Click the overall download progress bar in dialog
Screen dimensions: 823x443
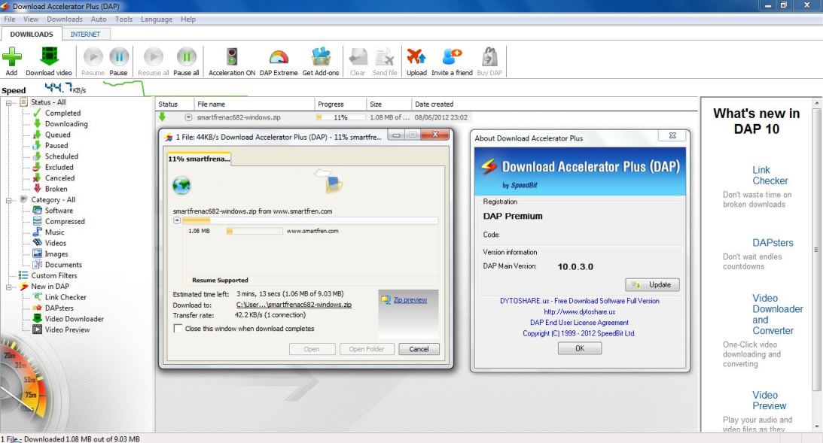[x=310, y=220]
